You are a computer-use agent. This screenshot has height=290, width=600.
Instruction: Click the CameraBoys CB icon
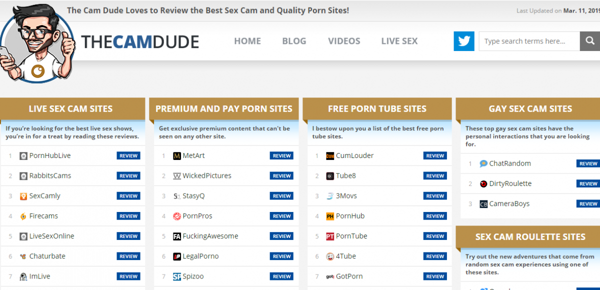click(483, 203)
